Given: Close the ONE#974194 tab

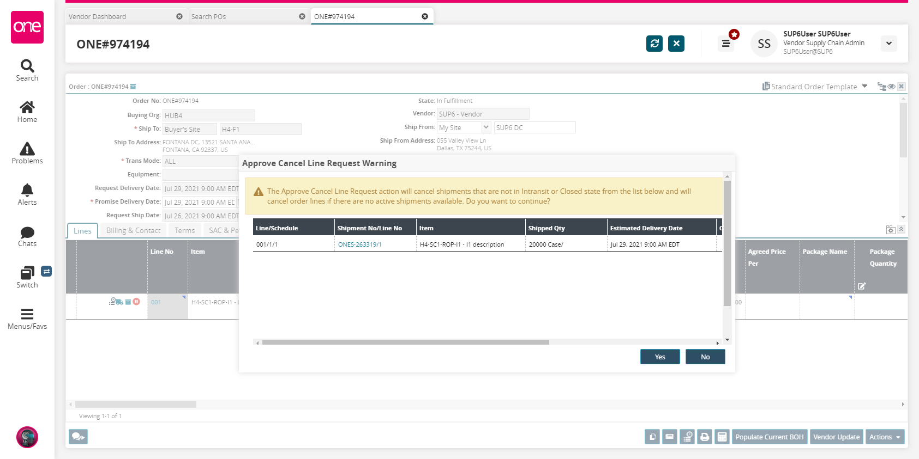Looking at the screenshot, I should [x=425, y=16].
